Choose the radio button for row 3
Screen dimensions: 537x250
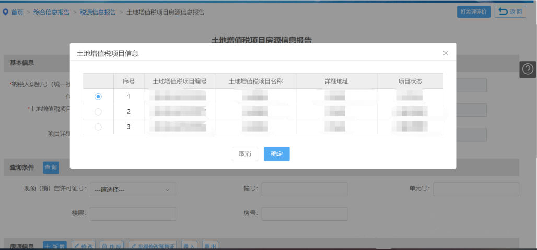coord(98,127)
